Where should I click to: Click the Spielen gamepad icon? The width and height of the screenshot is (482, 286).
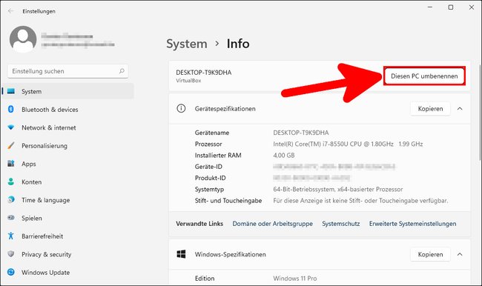pyautogui.click(x=11, y=218)
